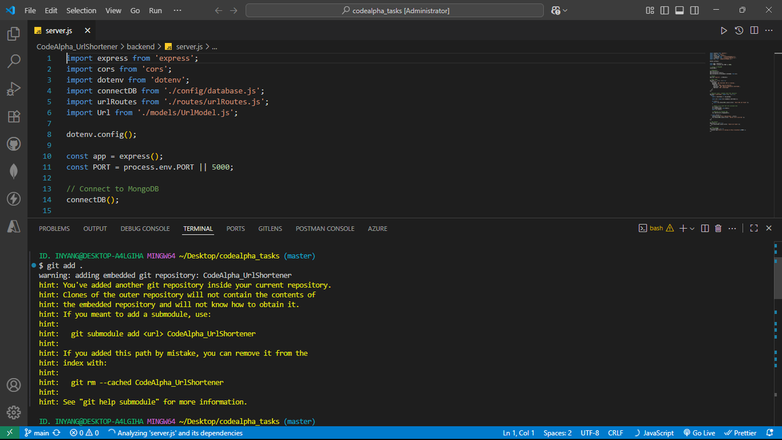Click CRLF end of line setting

tap(615, 433)
